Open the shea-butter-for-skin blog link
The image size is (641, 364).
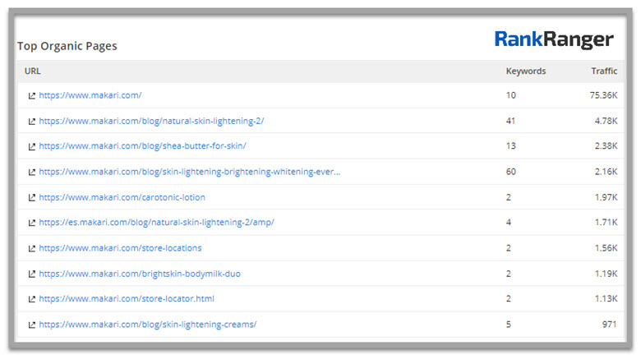(x=142, y=145)
